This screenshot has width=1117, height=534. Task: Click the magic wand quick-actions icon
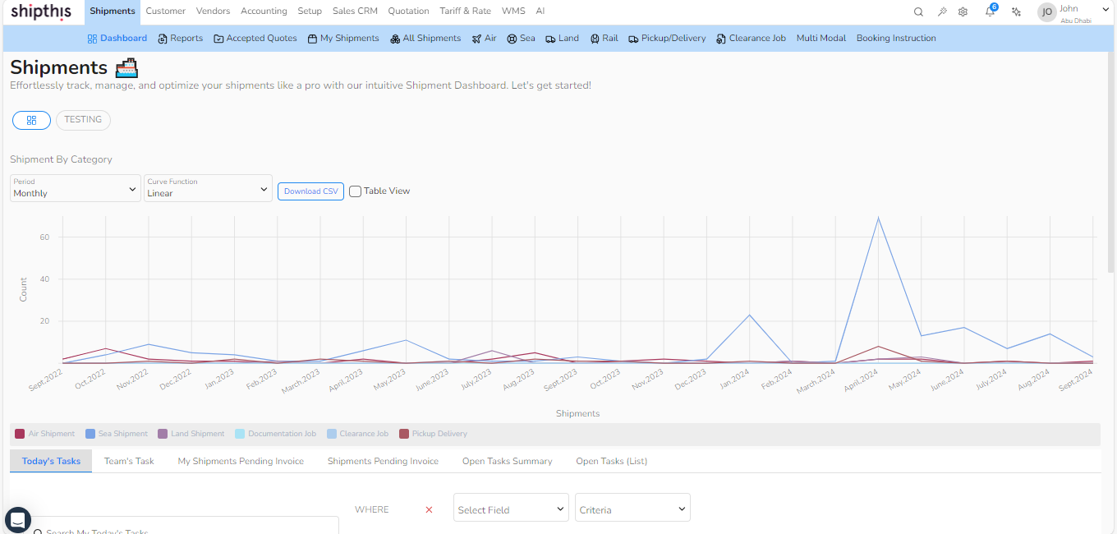940,11
